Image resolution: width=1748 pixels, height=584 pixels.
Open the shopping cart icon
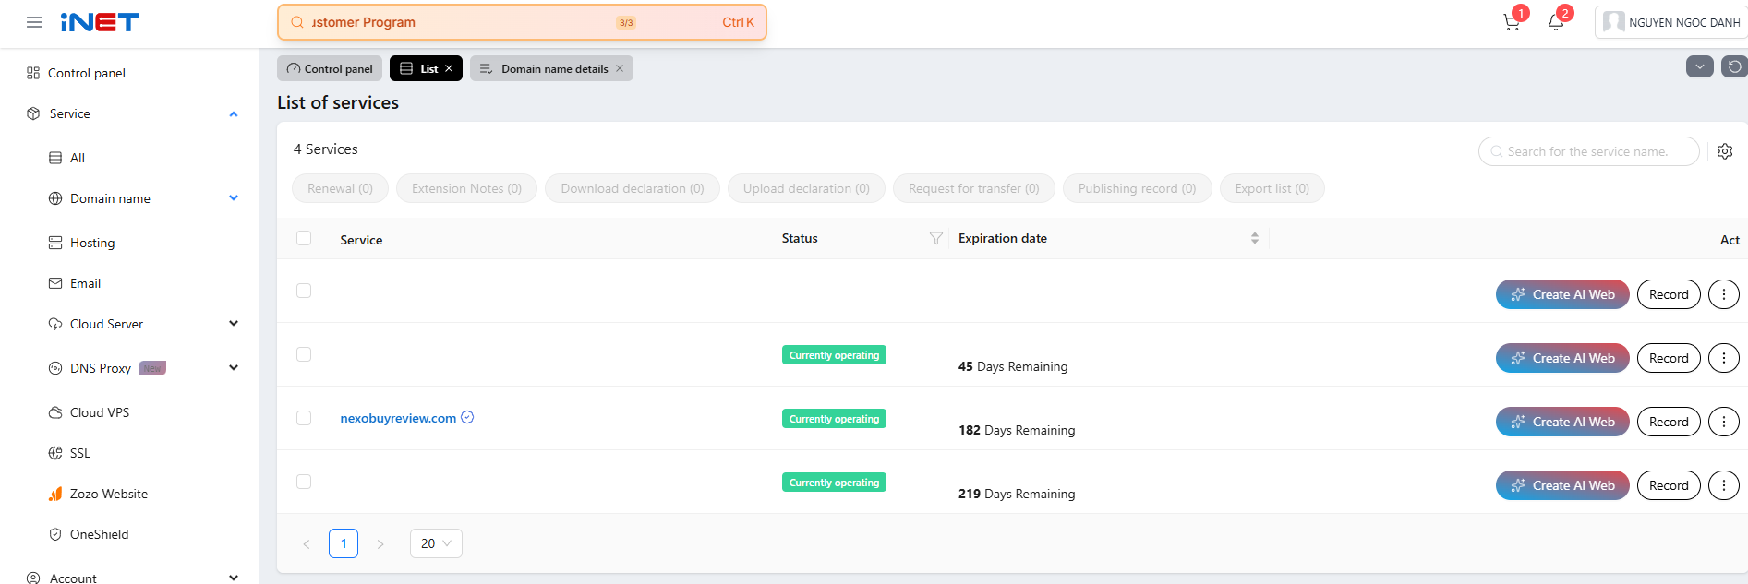(x=1512, y=23)
